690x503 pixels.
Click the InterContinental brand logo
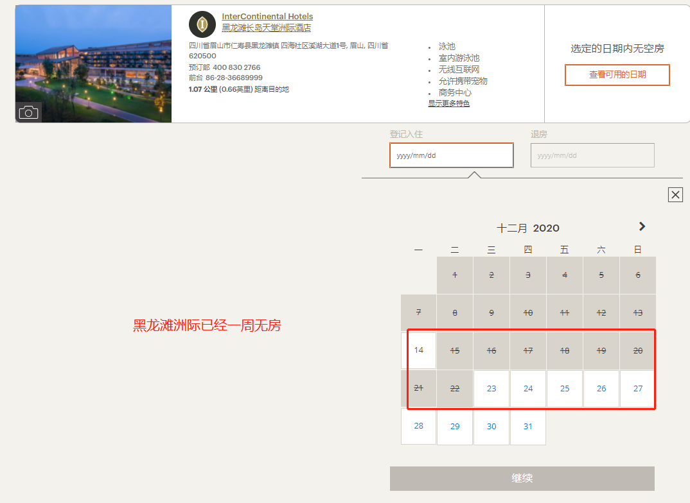(x=202, y=24)
